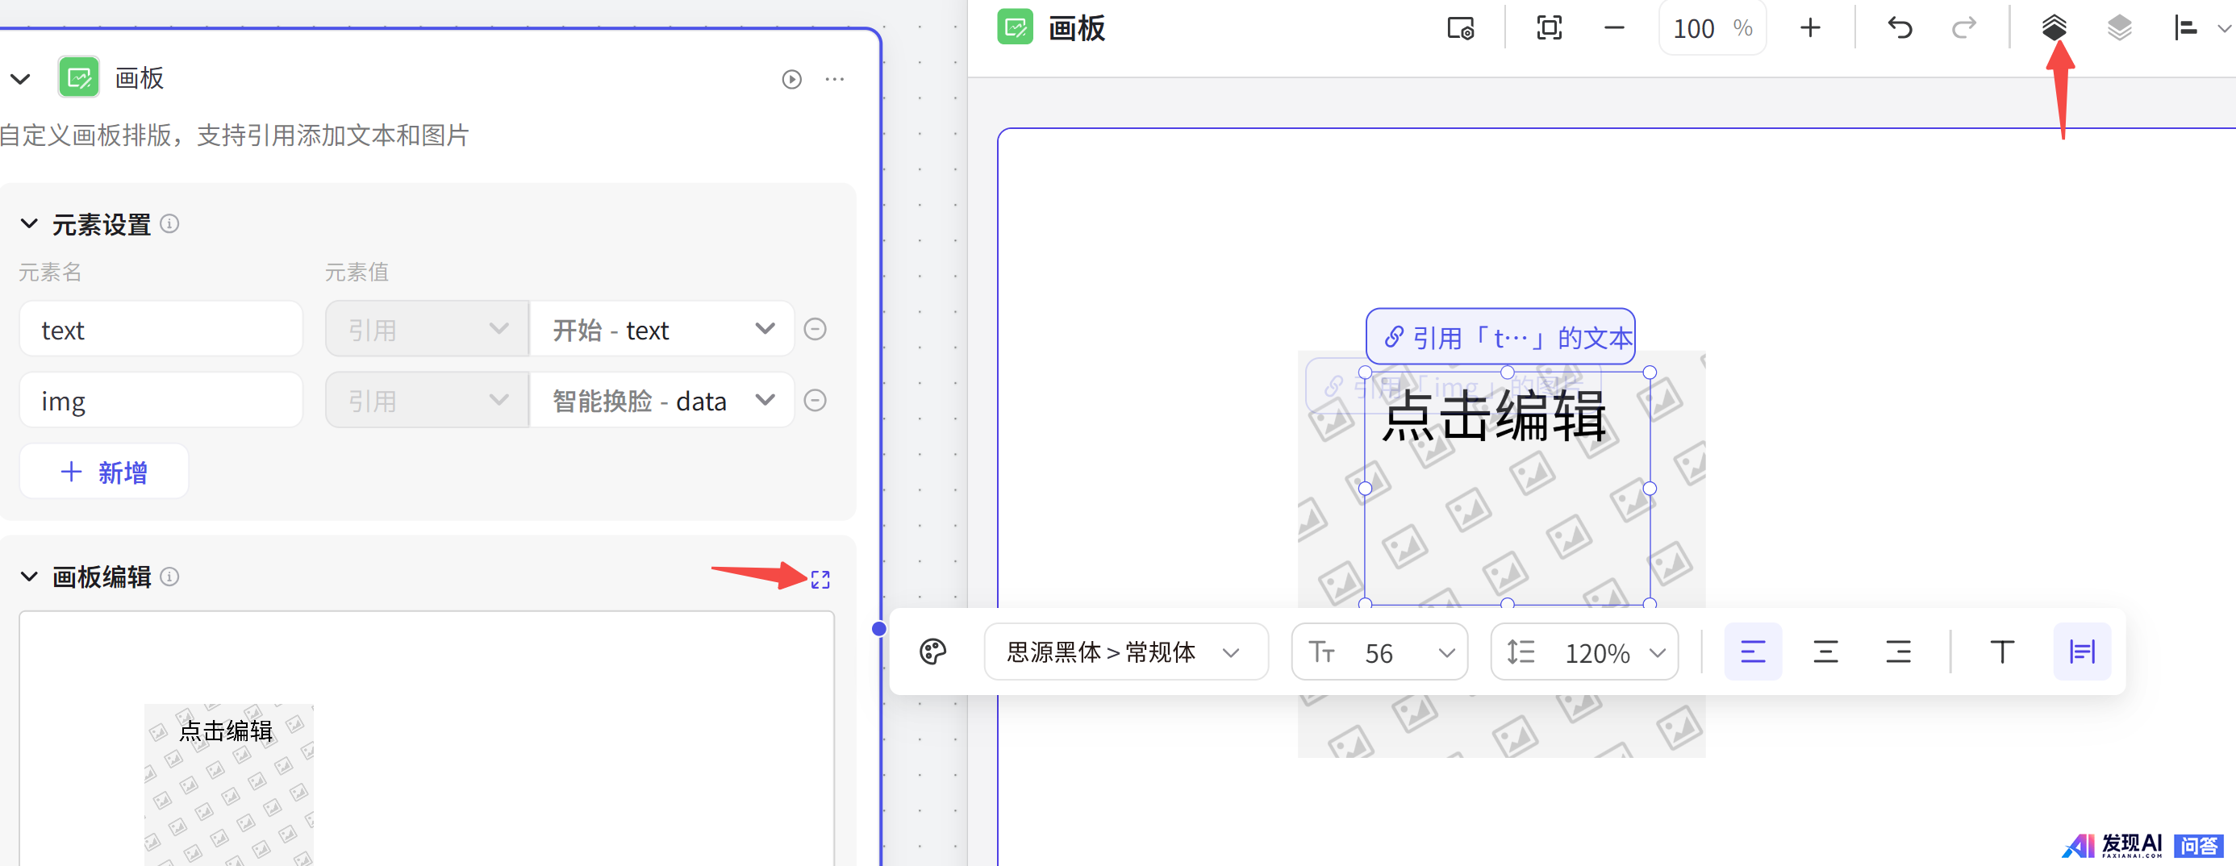Toggle left text alignment

[1753, 652]
